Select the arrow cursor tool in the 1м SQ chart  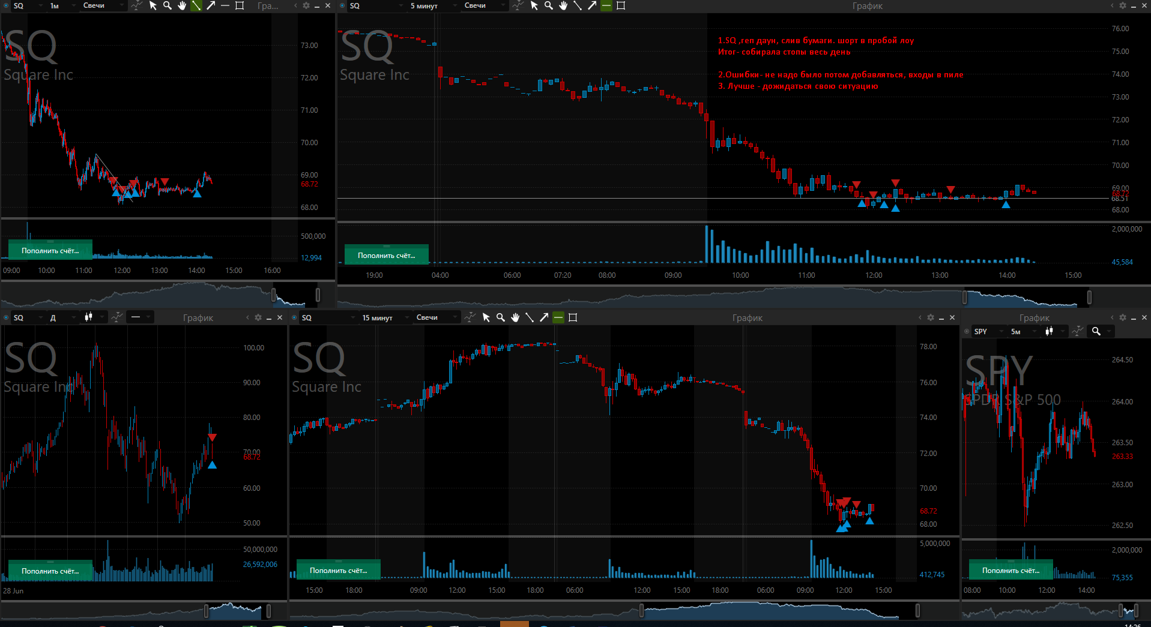tap(153, 5)
